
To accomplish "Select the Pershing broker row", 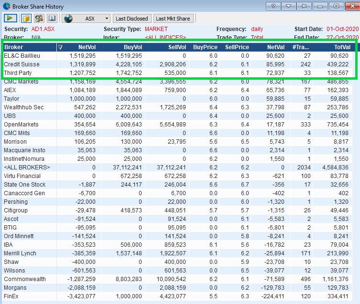I will pyautogui.click(x=177, y=202).
